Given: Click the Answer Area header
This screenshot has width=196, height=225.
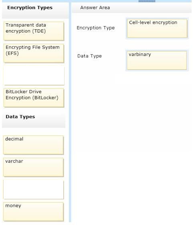Looking at the screenshot, I should coord(95,8).
